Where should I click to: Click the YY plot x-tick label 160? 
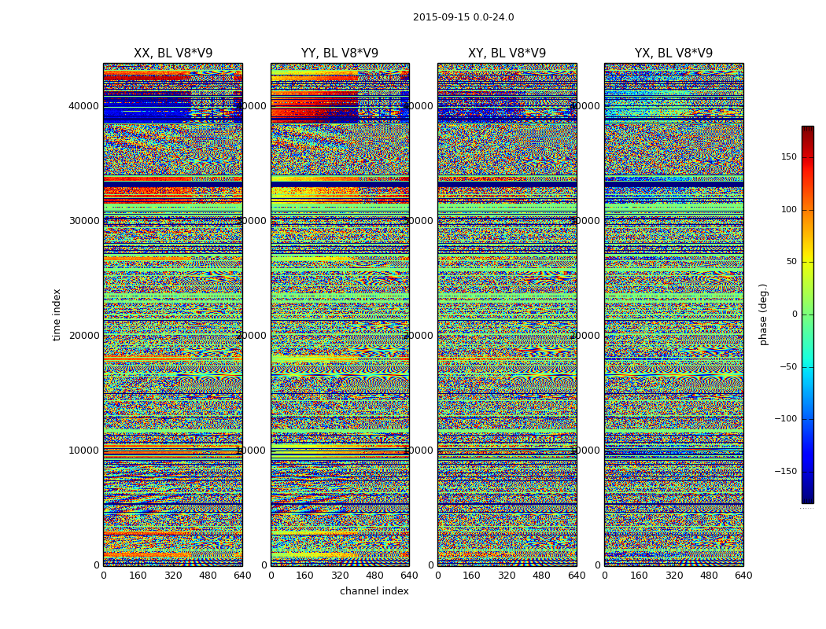305,576
